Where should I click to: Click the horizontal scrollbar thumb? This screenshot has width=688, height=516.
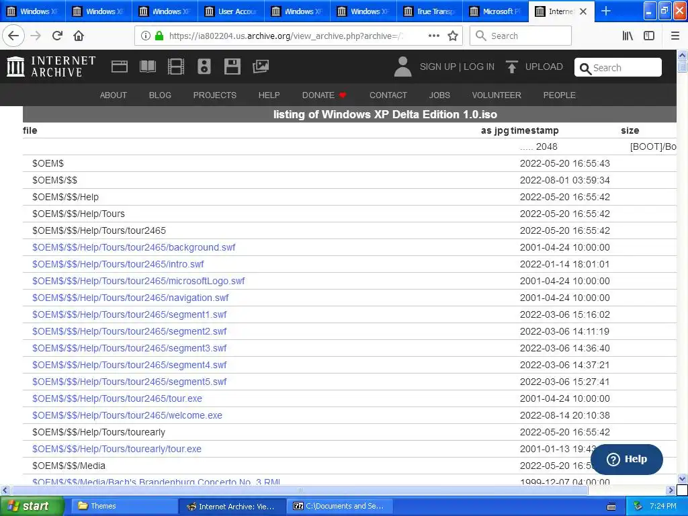pyautogui.click(x=299, y=490)
